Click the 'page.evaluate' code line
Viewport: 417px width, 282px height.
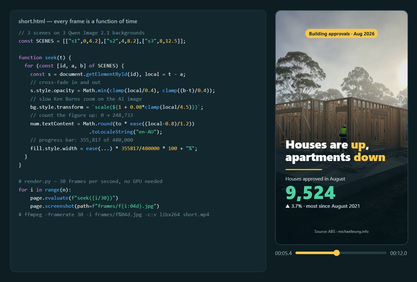(x=74, y=198)
